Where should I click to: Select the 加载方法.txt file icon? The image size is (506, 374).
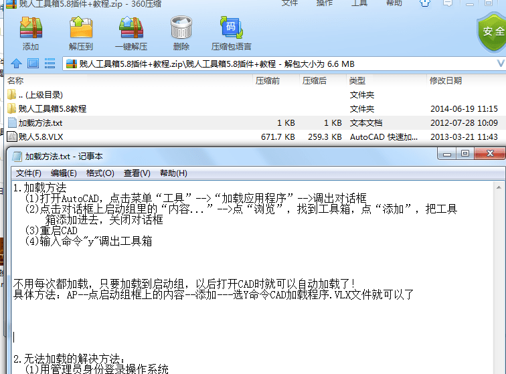pos(12,122)
